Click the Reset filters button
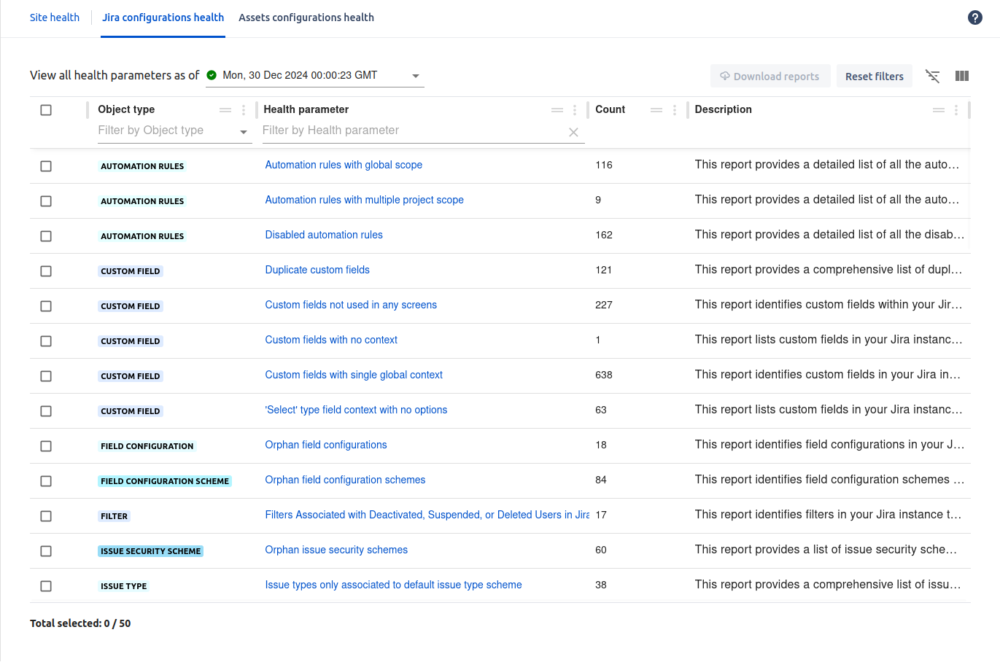This screenshot has width=1000, height=662. coord(875,76)
